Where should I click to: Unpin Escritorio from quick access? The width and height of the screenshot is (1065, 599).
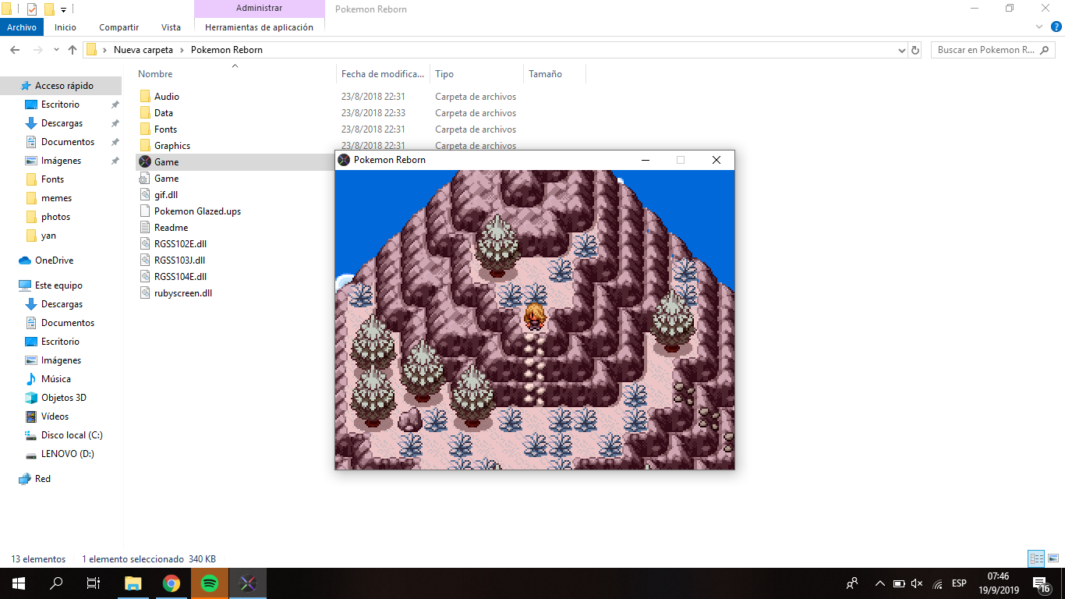coord(115,105)
